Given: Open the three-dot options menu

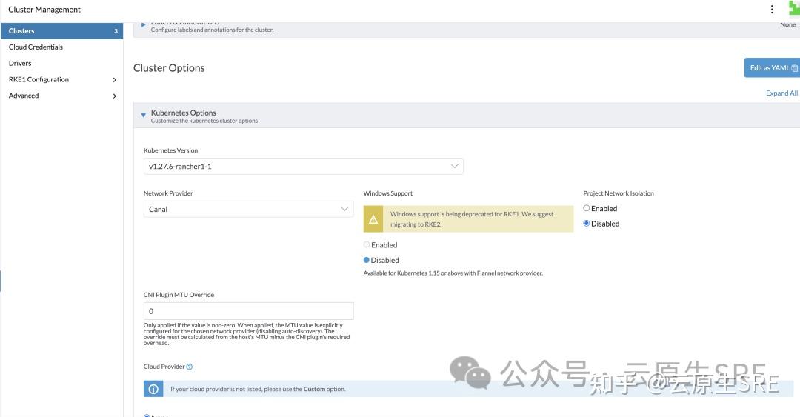Looking at the screenshot, I should tap(771, 9).
